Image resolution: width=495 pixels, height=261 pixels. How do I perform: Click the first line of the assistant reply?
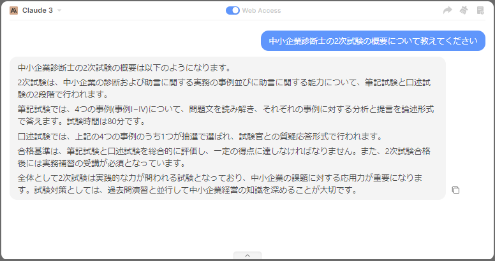tap(124, 67)
